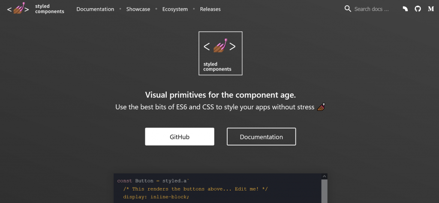Viewport: 439px width, 203px height.
Task: Click the 'This renders the buttons above' comment
Action: pos(195,189)
